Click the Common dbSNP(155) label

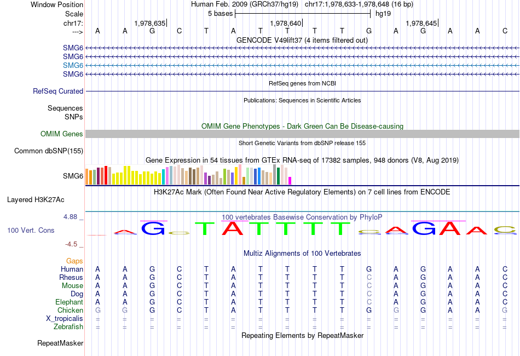pyautogui.click(x=49, y=151)
